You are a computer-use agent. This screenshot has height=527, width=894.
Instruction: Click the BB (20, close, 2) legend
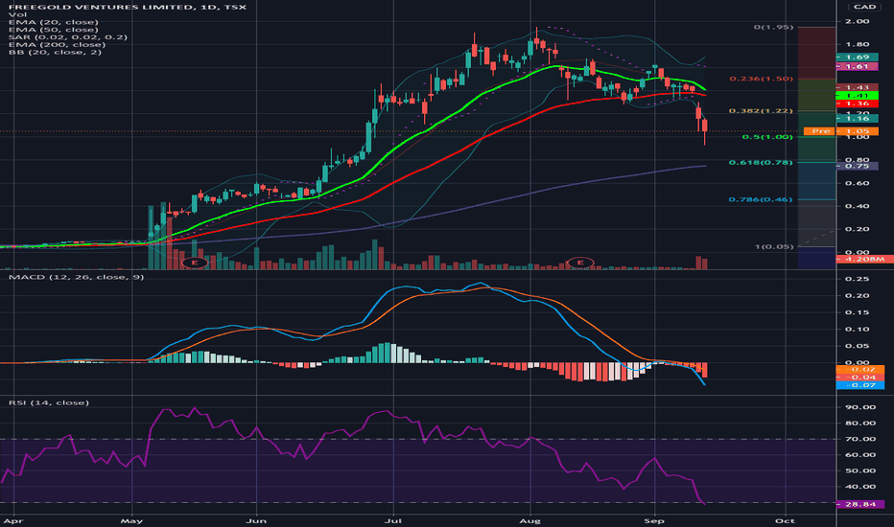55,52
